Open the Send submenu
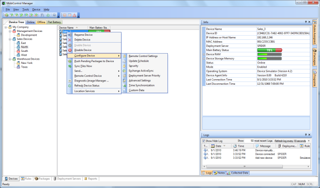320x188 pixels. coord(94,71)
